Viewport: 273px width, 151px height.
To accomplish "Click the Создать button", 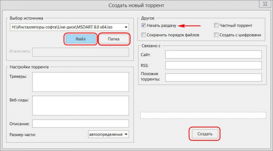I will pyautogui.click(x=205, y=134).
